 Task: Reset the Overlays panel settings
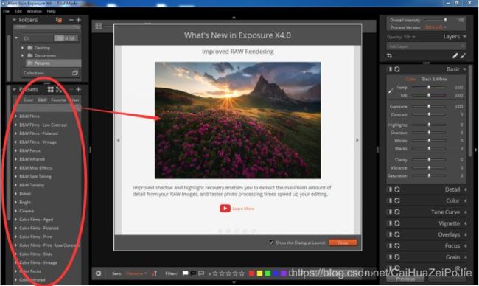[397, 234]
